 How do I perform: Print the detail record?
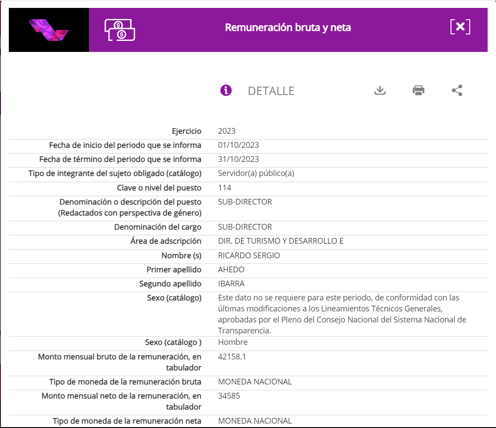pos(418,91)
